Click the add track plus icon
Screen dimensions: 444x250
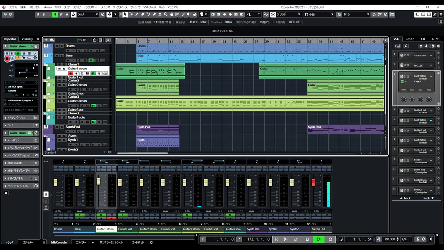(x=46, y=40)
